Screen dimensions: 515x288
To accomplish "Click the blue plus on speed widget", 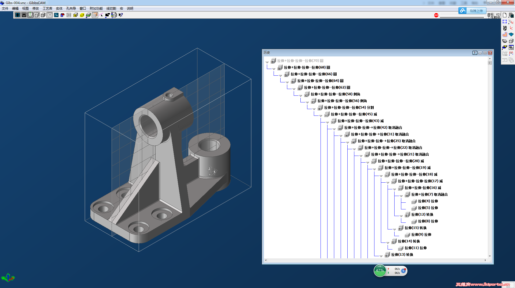I will pyautogui.click(x=403, y=271).
